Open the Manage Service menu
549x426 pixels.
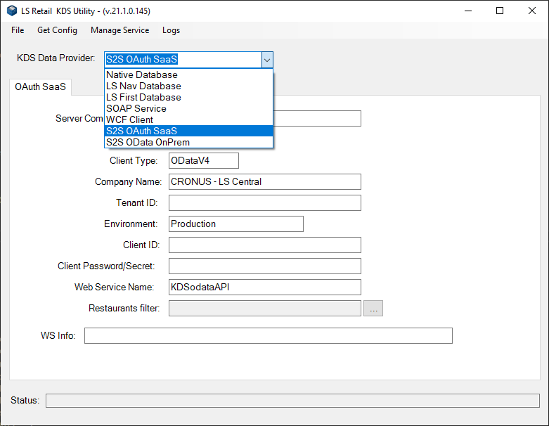point(120,30)
